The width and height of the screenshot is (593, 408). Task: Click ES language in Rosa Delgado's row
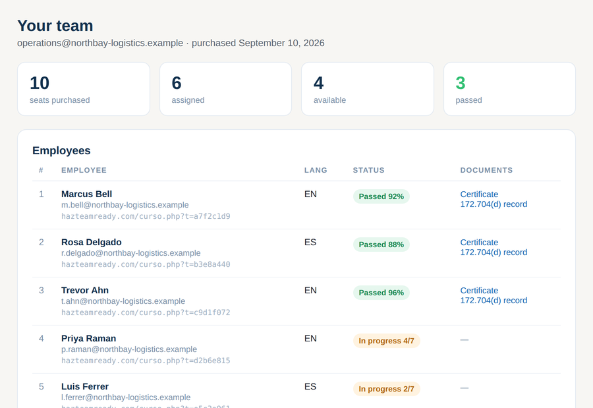[310, 242]
